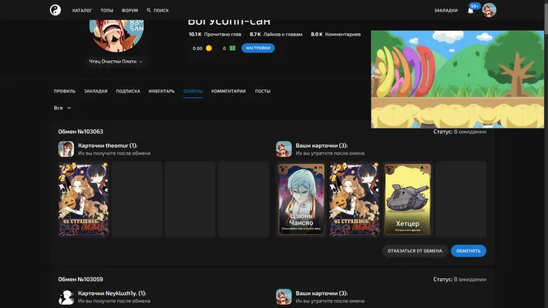Click the blue НАСТРОЙКИ button
Screen dimensions: 548x308
(258, 48)
